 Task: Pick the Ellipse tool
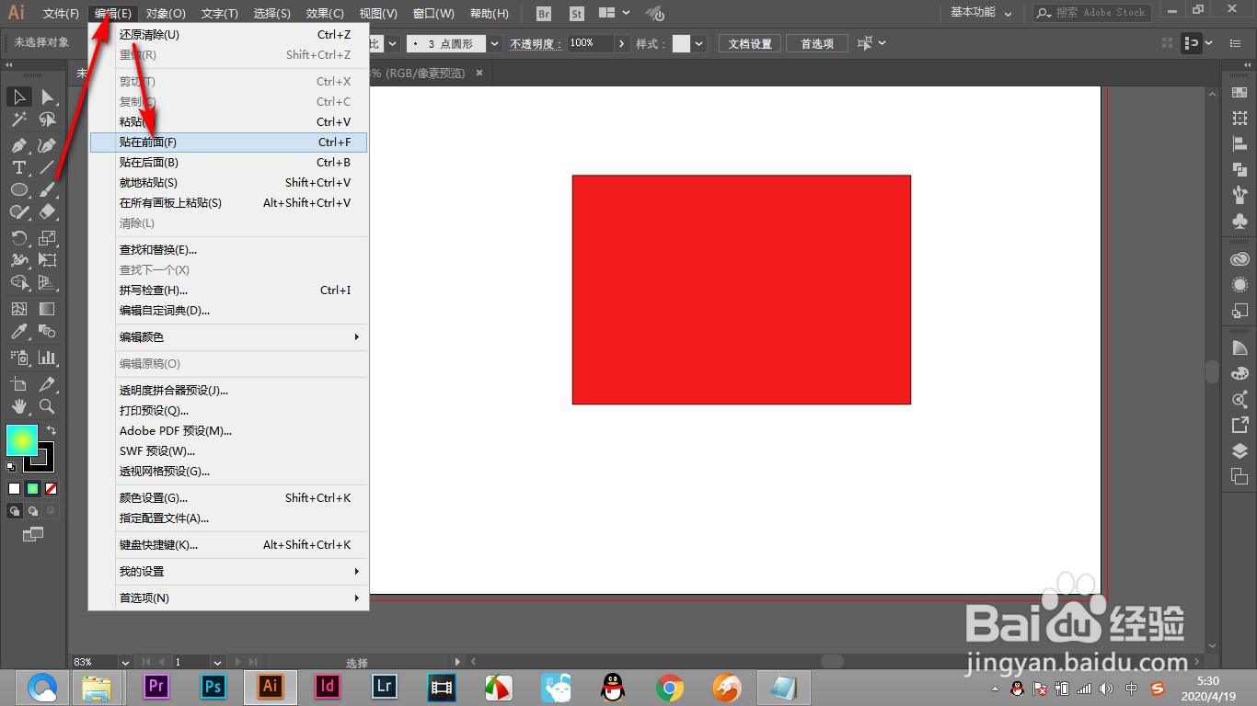pos(19,189)
